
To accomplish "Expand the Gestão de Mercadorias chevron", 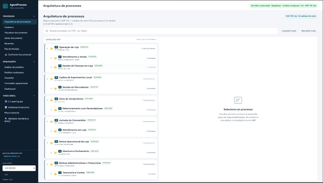I will pos(51,89).
